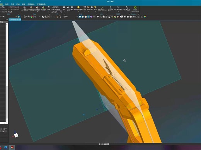The width and height of the screenshot is (201, 150).
Task: Click the blue taskbar icon beside NX
Action: click(6, 148)
